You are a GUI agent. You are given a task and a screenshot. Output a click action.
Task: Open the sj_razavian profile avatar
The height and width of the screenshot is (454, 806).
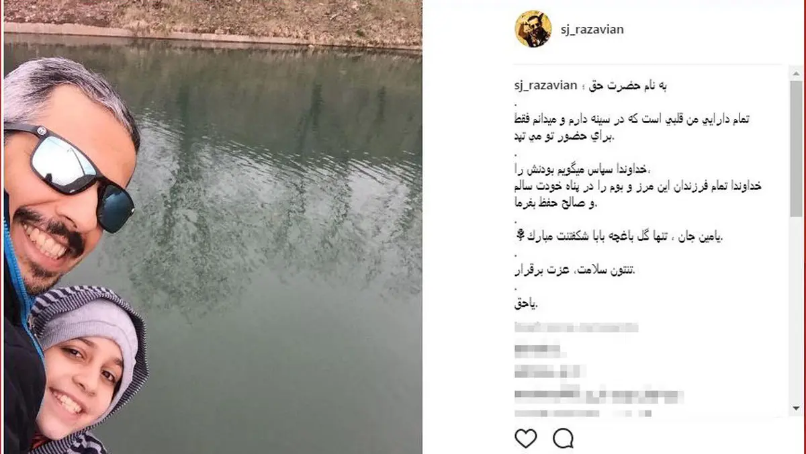533,29
